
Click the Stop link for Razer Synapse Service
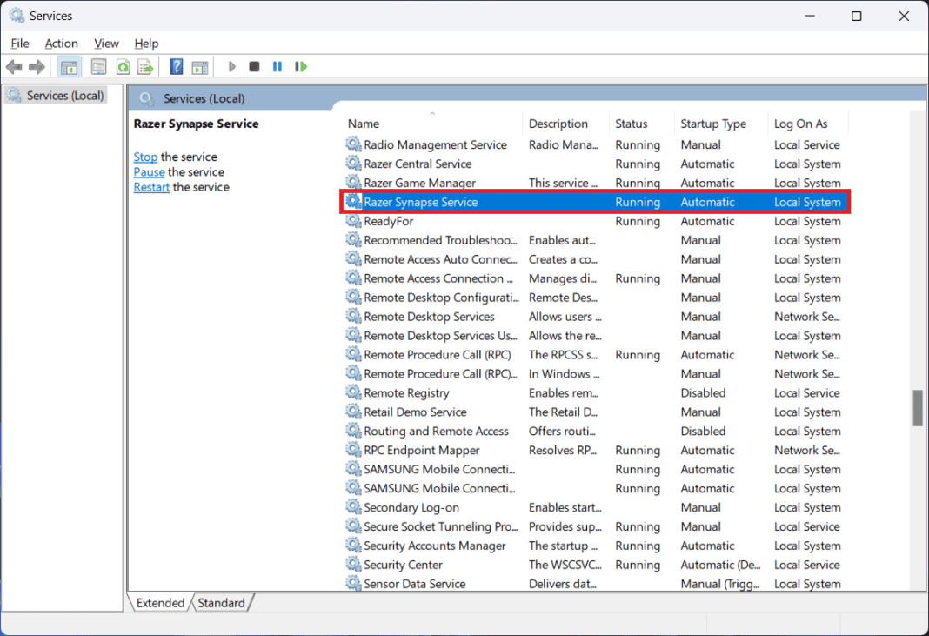pyautogui.click(x=145, y=157)
